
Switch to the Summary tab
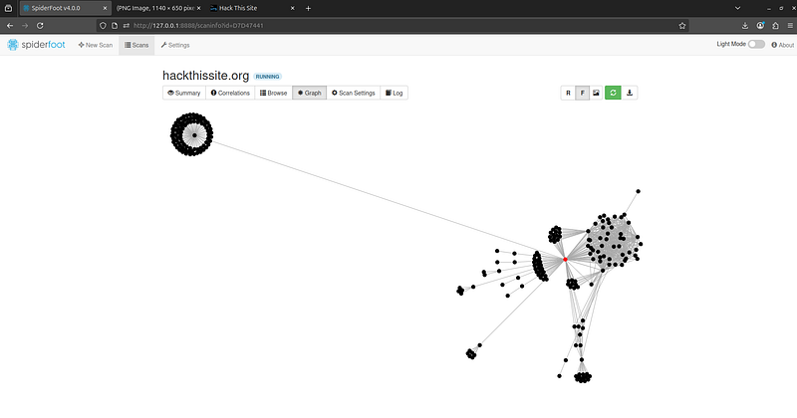(x=184, y=93)
